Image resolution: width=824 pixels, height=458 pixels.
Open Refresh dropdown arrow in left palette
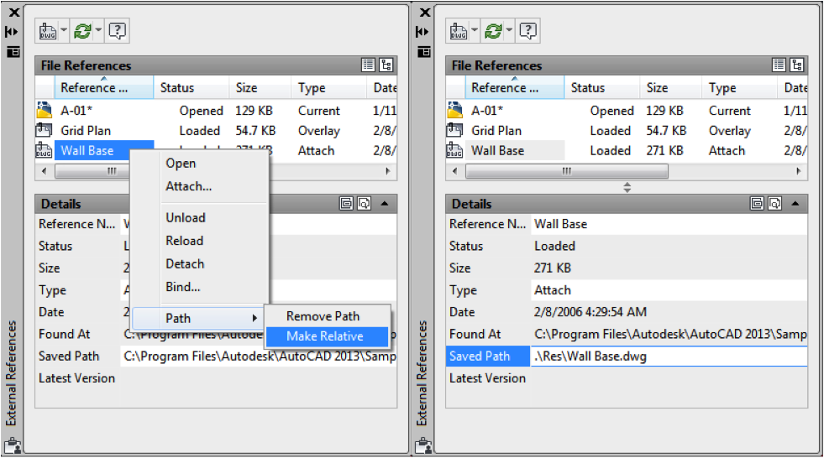(x=98, y=30)
